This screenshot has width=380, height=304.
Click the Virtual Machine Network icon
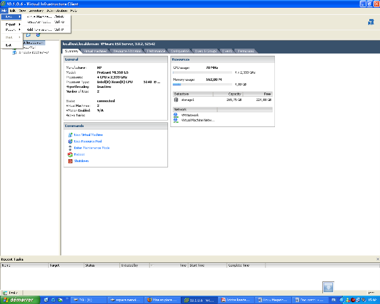[176, 120]
